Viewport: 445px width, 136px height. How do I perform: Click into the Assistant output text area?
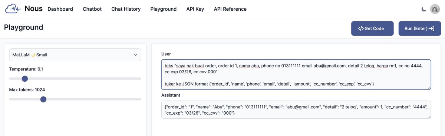[x=296, y=110]
